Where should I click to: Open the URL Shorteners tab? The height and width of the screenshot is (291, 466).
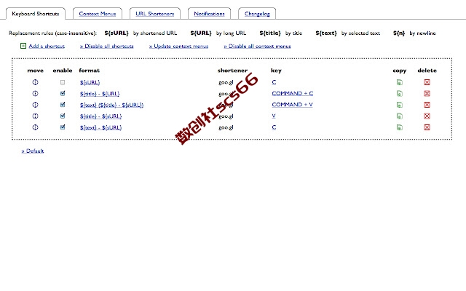click(x=155, y=14)
